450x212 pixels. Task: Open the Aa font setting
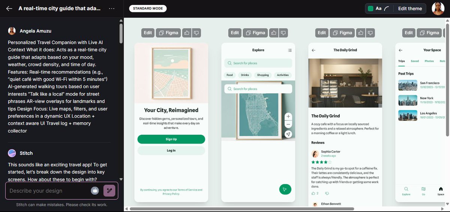click(x=379, y=9)
